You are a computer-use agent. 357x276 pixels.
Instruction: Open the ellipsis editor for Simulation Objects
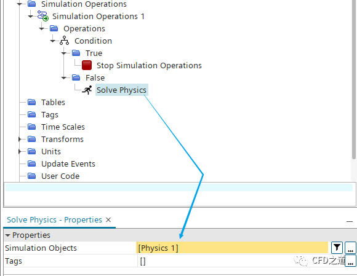click(x=351, y=248)
